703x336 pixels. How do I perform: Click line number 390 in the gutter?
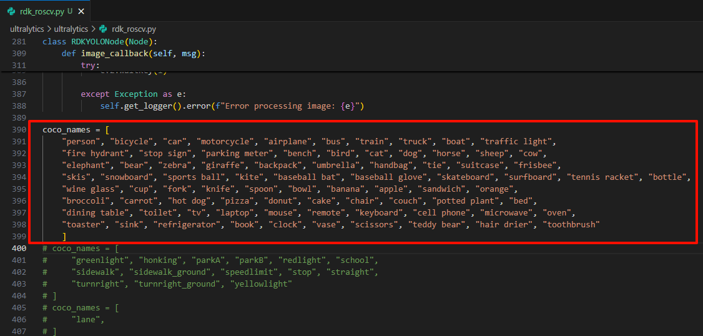pyautogui.click(x=18, y=130)
